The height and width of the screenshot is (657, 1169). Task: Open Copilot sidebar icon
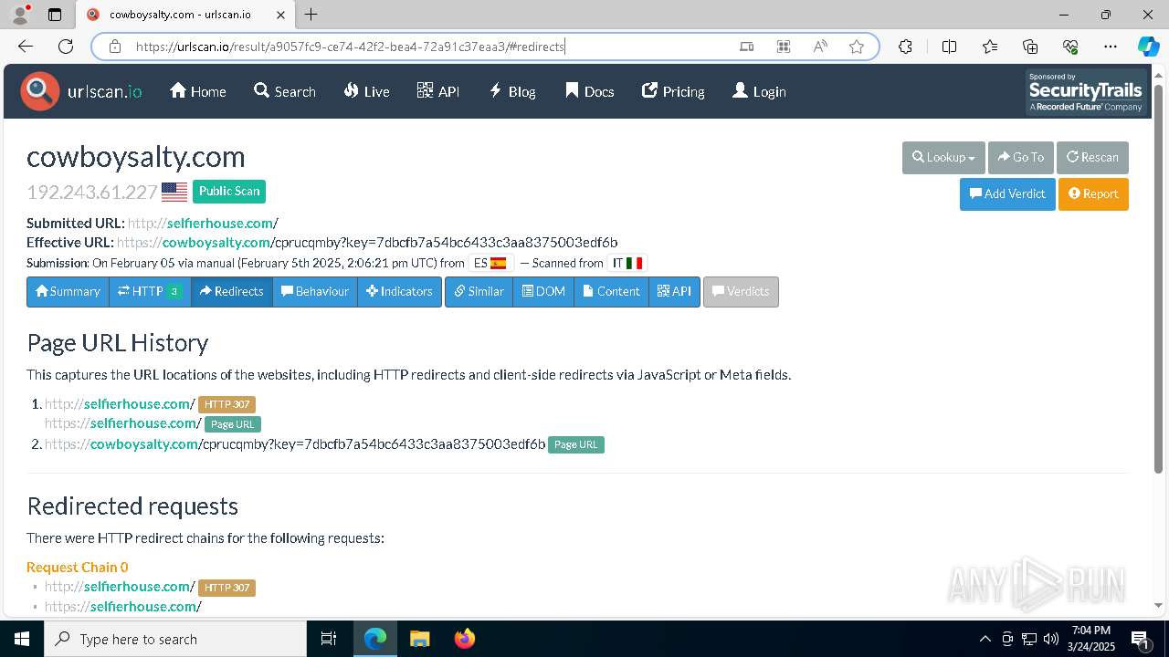click(x=1148, y=47)
